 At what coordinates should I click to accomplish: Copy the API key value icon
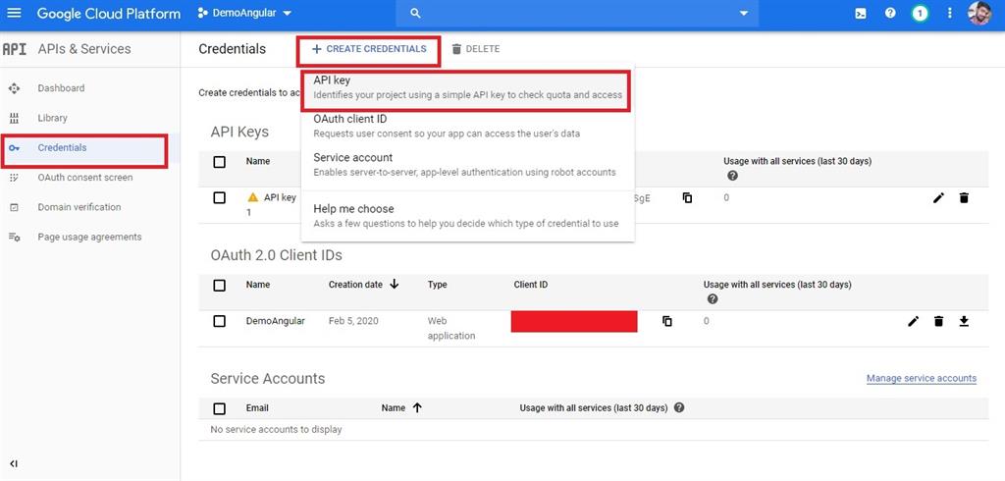[687, 197]
